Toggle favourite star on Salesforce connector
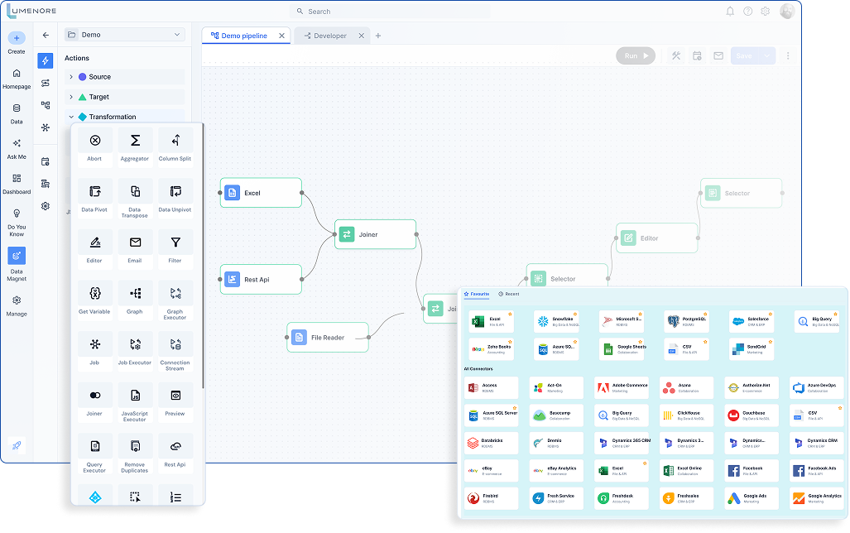 pyautogui.click(x=771, y=314)
